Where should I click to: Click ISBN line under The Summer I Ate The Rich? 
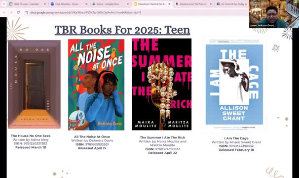click(162, 149)
